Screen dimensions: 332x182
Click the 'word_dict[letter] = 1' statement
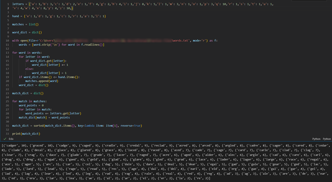(49, 73)
